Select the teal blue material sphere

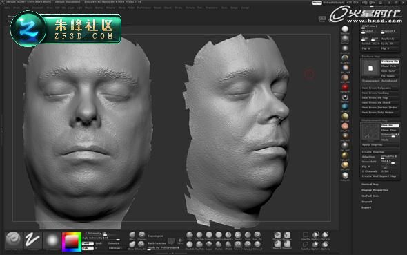pos(345,106)
